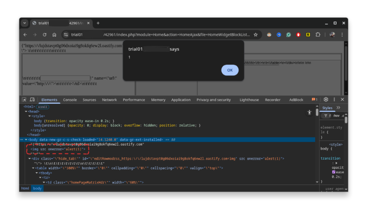The height and width of the screenshot is (215, 367).
Task: Open the tab search dropdown arrow
Action: [x=24, y=23]
